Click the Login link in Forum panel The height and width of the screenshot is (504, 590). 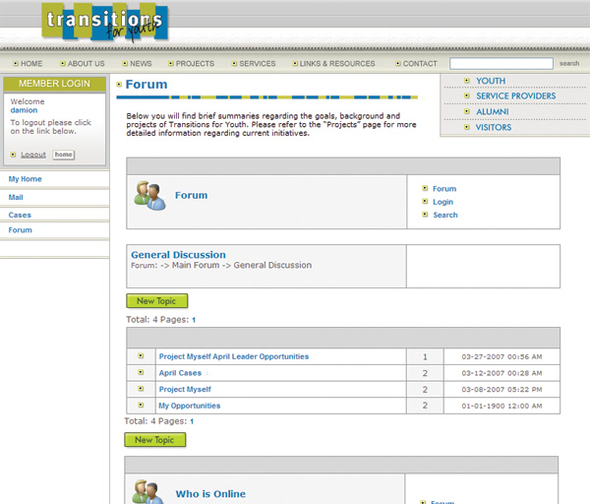(442, 202)
